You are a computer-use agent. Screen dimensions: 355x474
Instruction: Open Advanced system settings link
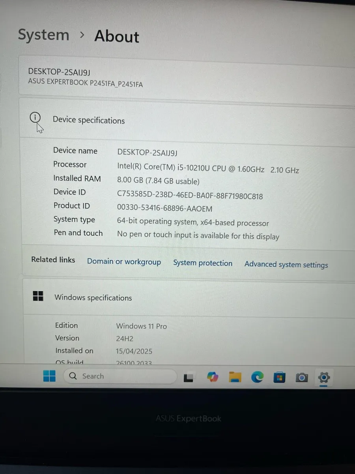tap(286, 265)
